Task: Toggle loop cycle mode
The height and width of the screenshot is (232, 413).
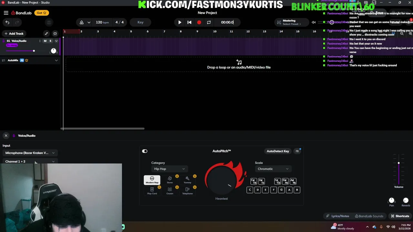Action: tap(209, 22)
